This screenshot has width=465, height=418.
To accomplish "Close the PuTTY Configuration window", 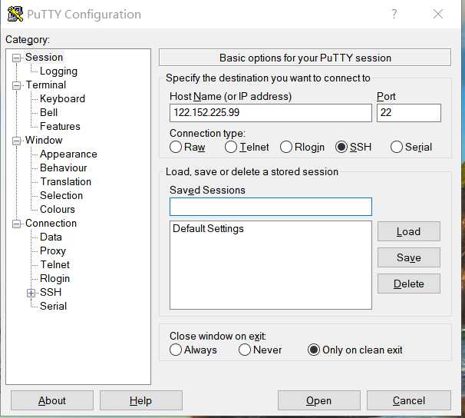I will [x=438, y=14].
